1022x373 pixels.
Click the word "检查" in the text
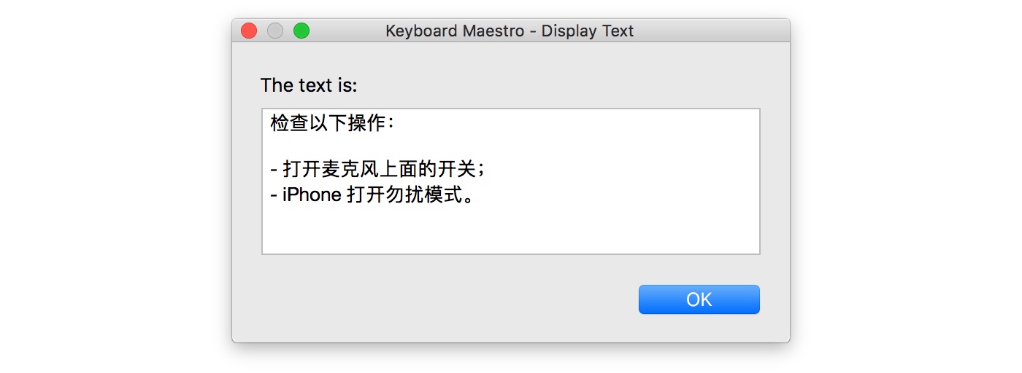click(289, 123)
